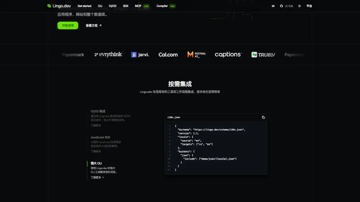The image size is (360, 202).
Task: Click the jarvi logo
Action: [x=140, y=55]
